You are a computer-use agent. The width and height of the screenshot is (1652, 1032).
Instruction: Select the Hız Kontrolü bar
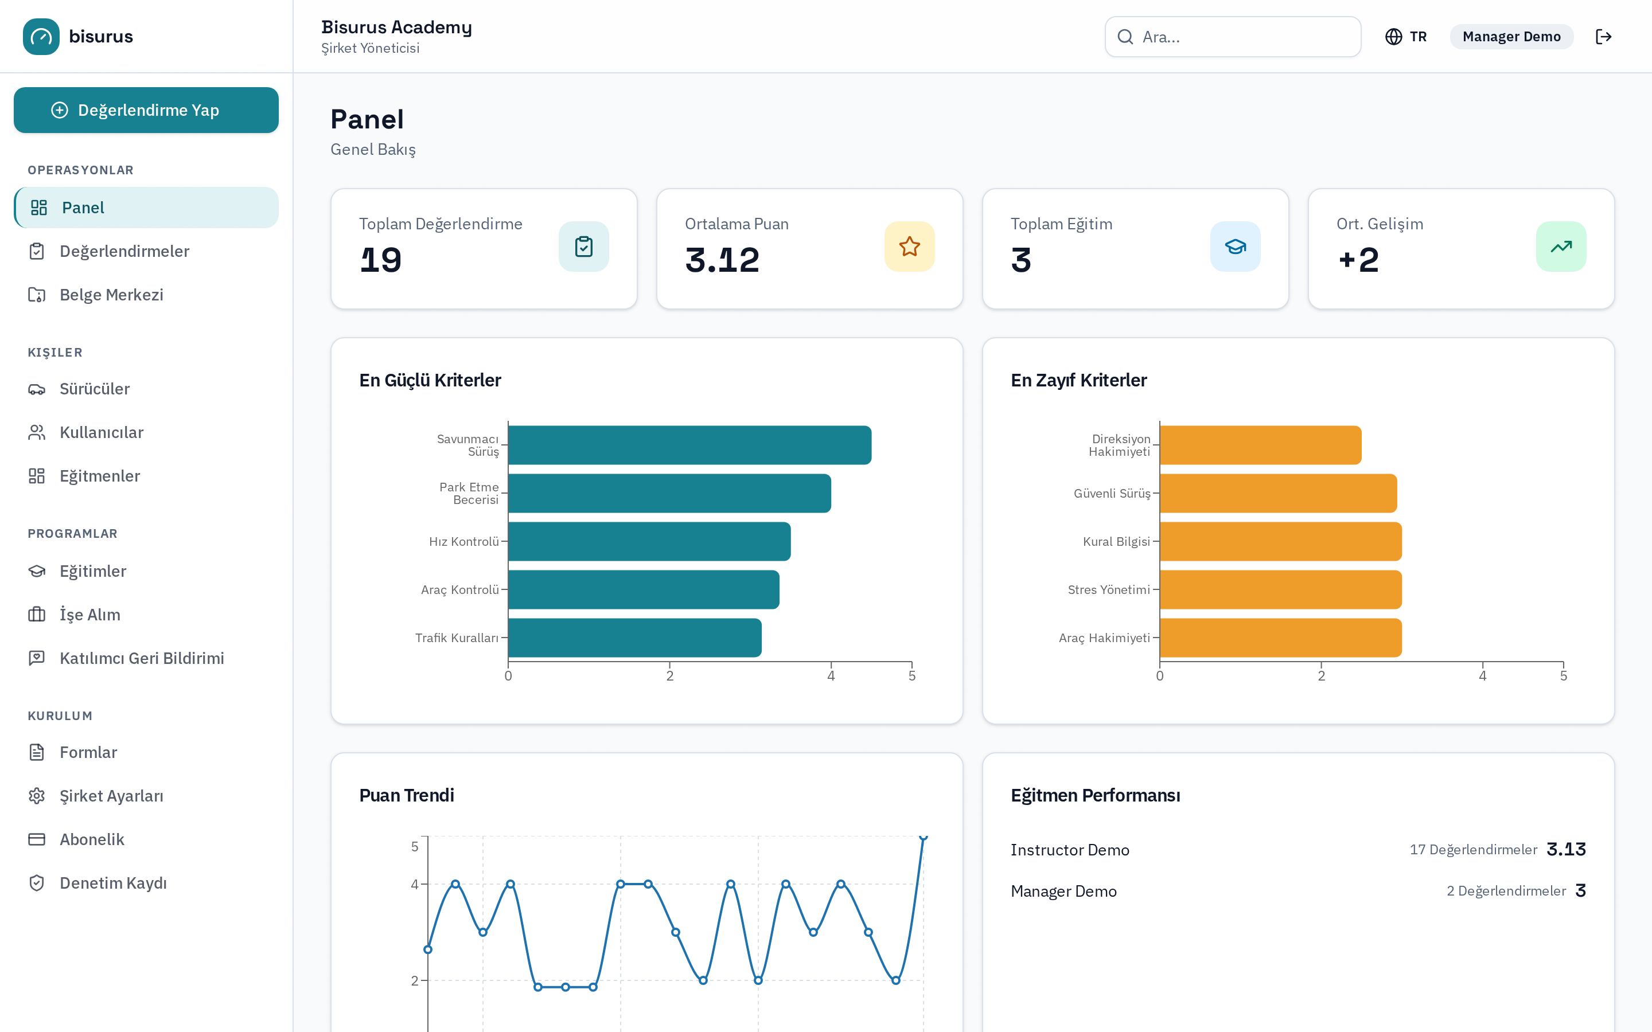coord(649,541)
